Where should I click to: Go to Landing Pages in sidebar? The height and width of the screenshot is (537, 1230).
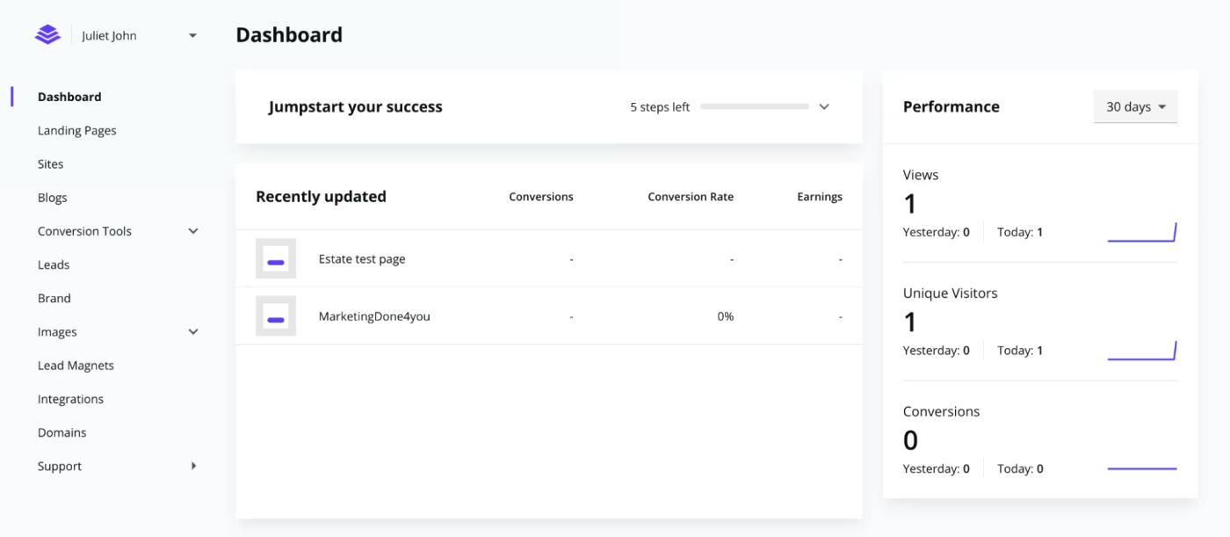coord(77,130)
